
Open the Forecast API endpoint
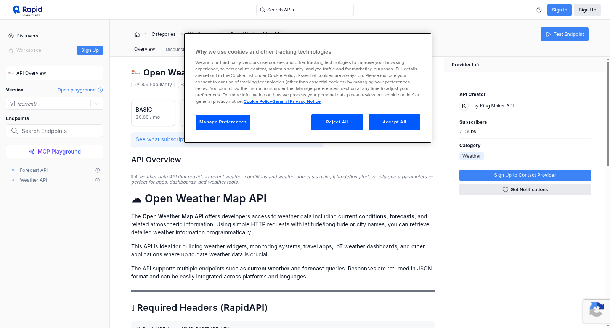pos(34,170)
